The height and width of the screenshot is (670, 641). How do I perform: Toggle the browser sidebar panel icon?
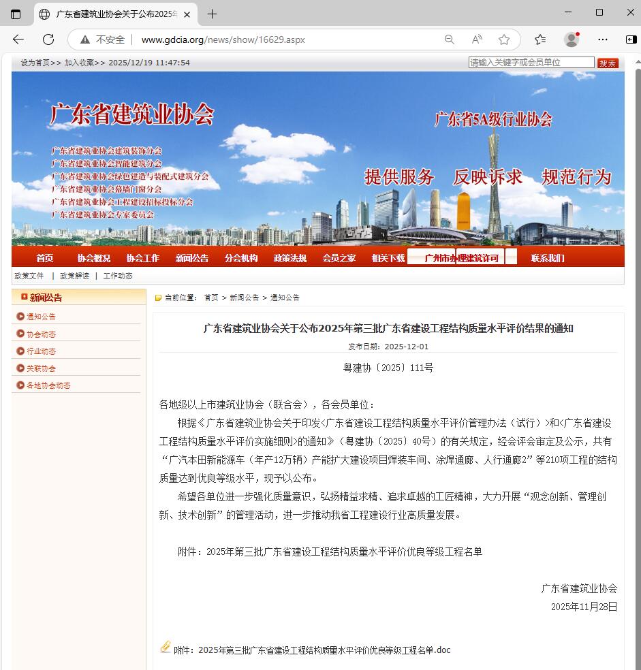tap(631, 39)
